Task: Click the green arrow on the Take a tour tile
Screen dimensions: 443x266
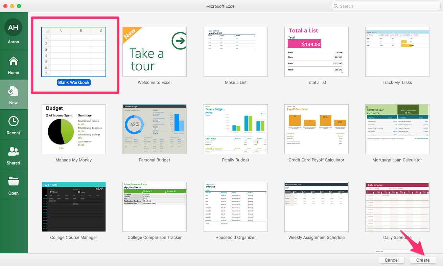Action: [179, 41]
